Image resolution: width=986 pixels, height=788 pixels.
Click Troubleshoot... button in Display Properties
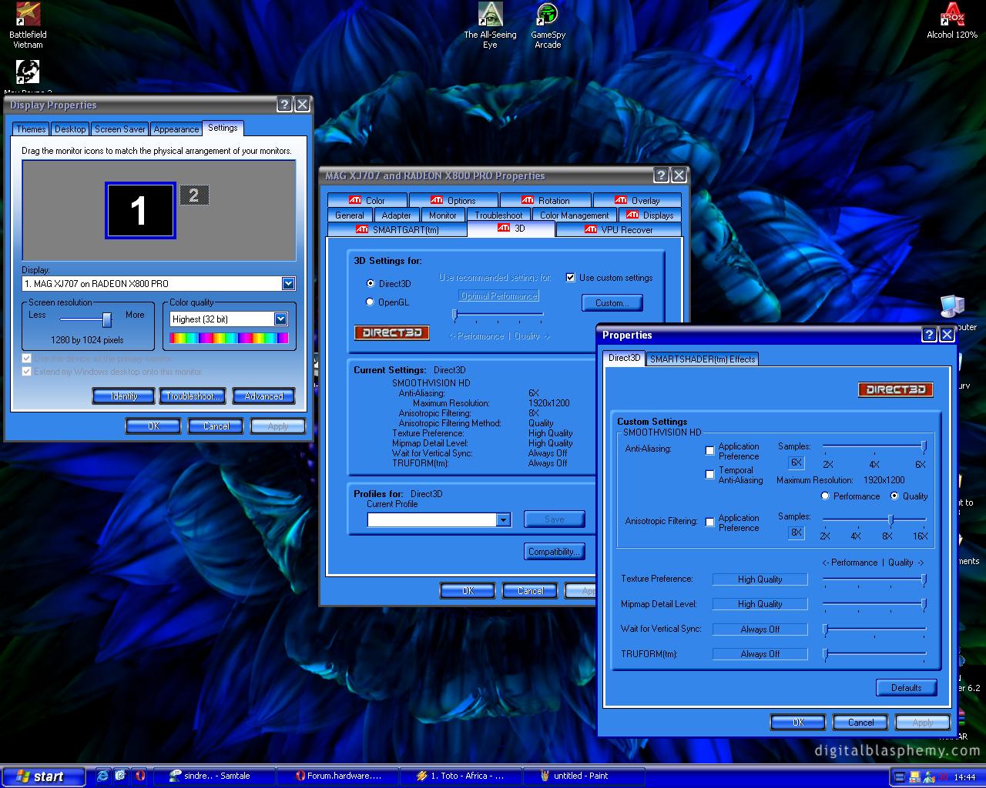point(193,396)
